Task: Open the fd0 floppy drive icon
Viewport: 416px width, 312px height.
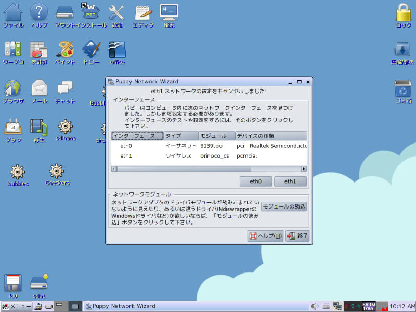Action: tap(12, 283)
